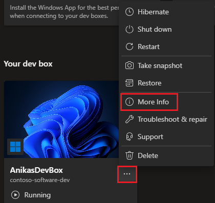
Task: Click the Support headset icon
Action: (x=130, y=137)
